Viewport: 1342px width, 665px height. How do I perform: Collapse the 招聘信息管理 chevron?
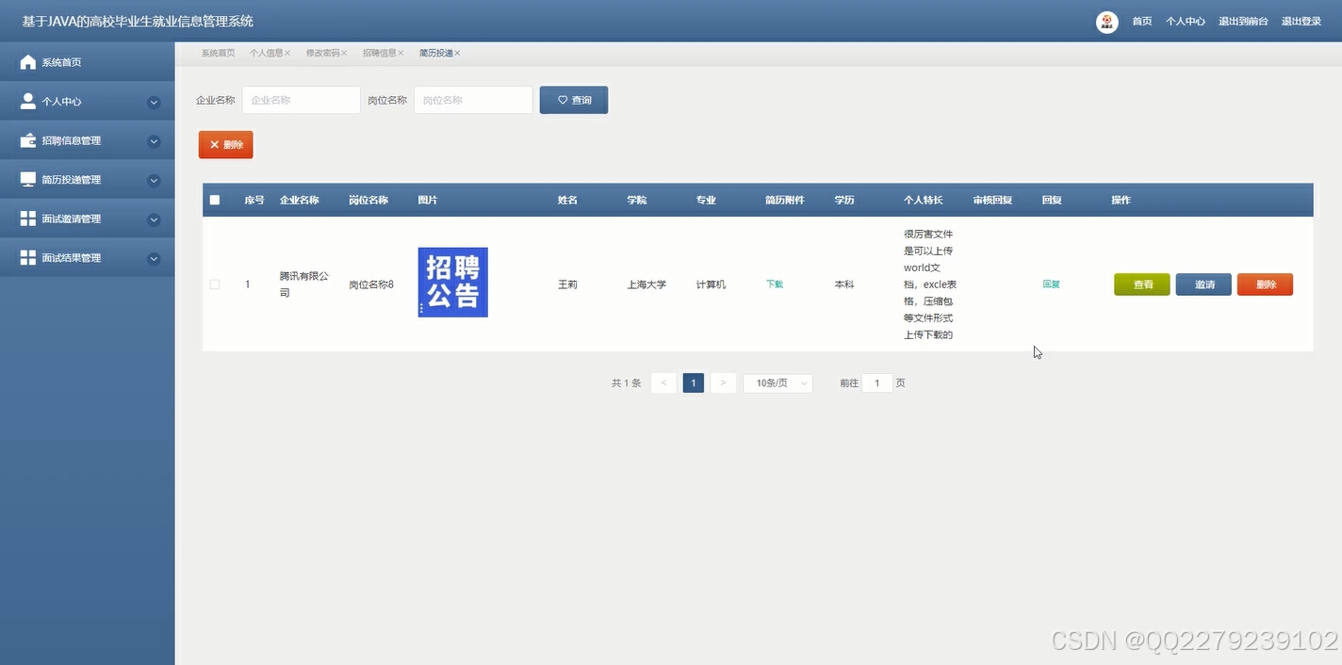pyautogui.click(x=154, y=139)
